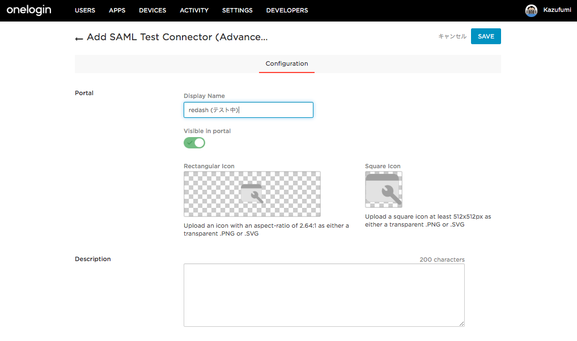Click the Add SAML Test Connector title
577x341 pixels.
tap(177, 37)
